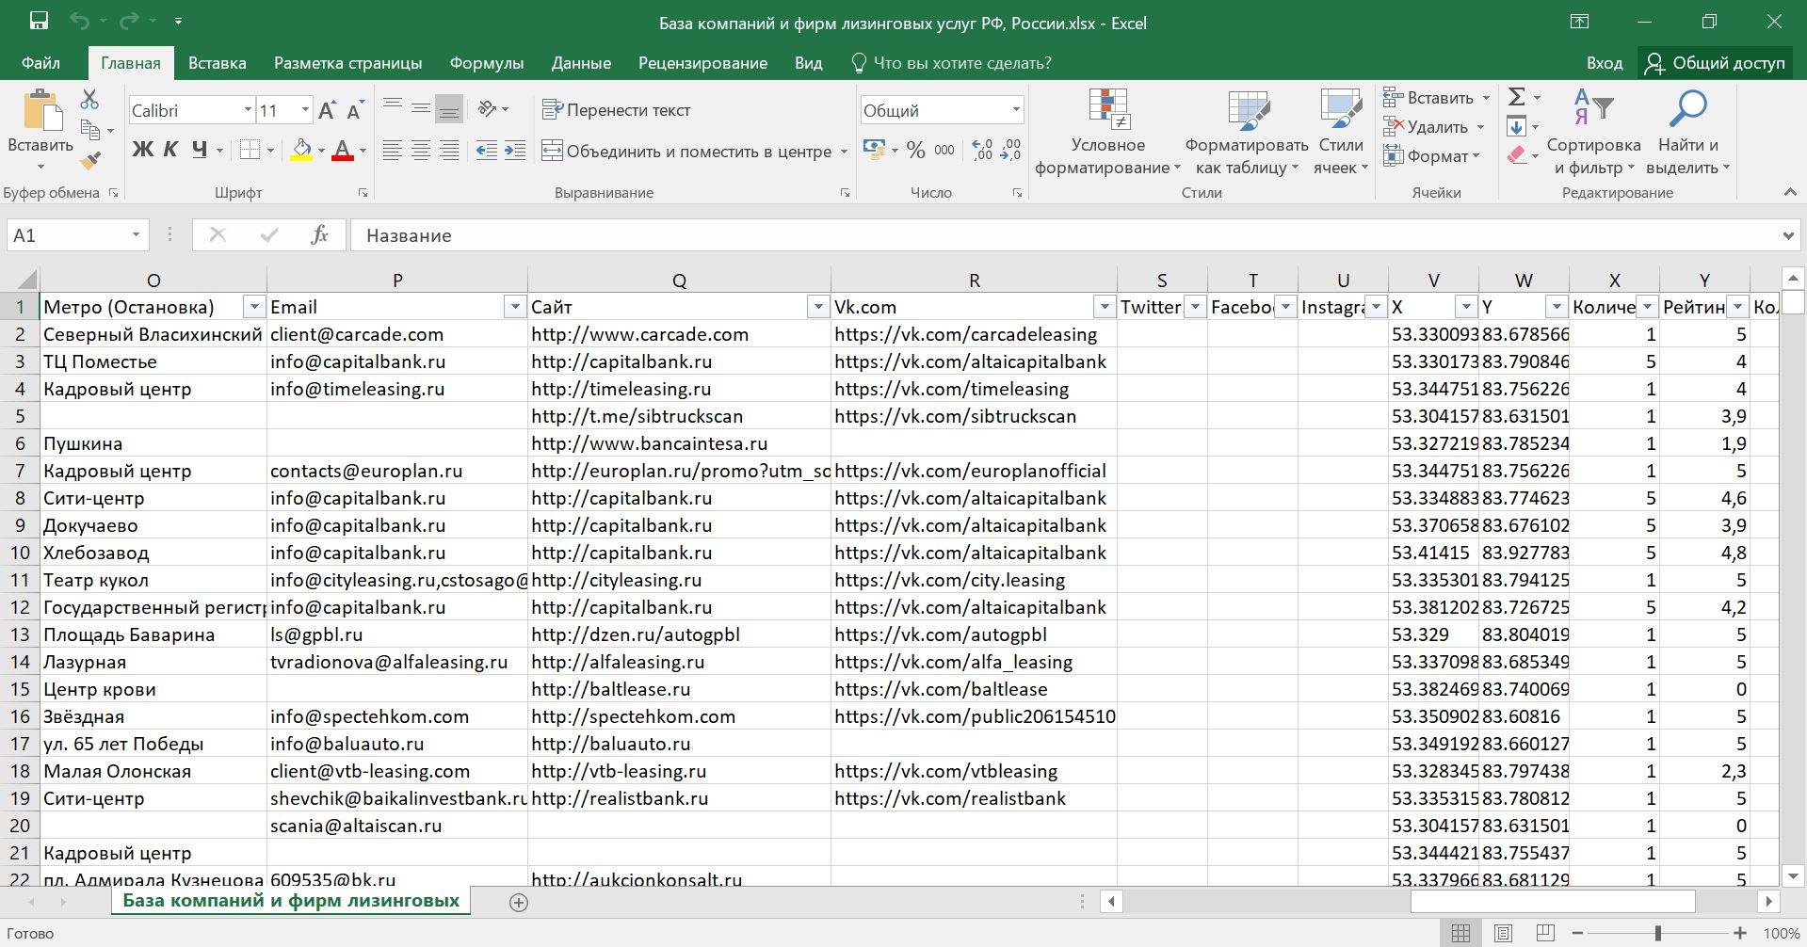
Task: Apply the yellow fill color swatch
Action: [x=301, y=151]
